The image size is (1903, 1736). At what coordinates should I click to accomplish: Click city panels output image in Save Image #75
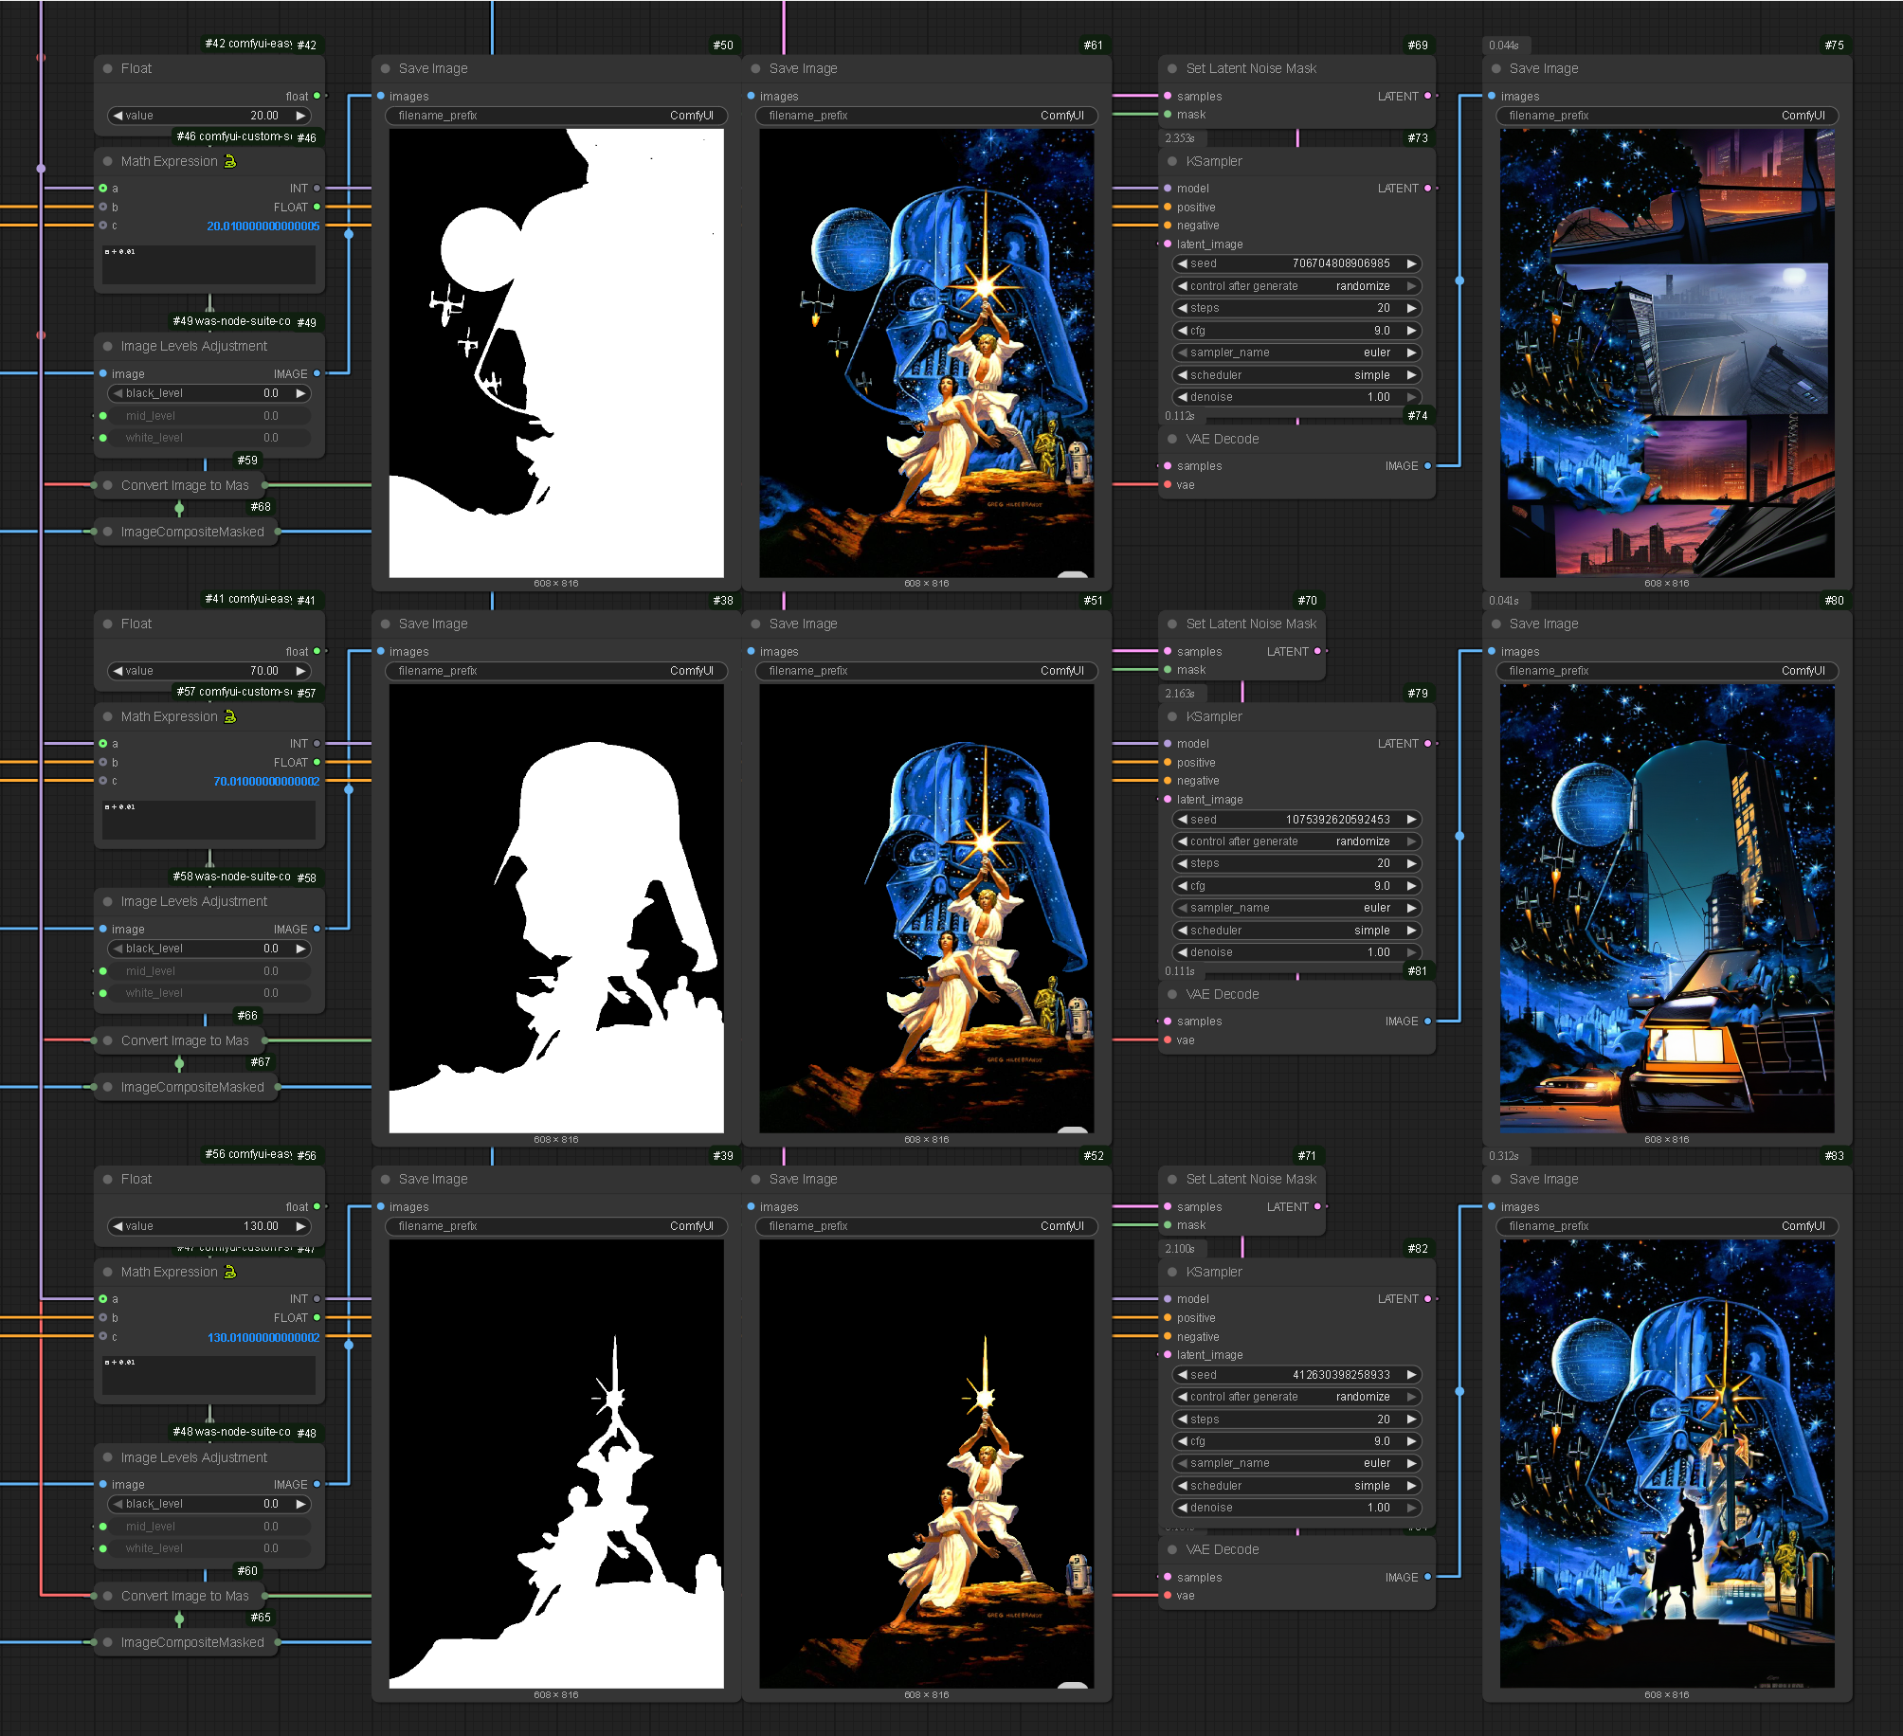pyautogui.click(x=1667, y=353)
